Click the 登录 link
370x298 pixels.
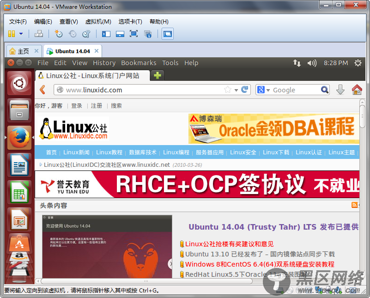click(77, 106)
